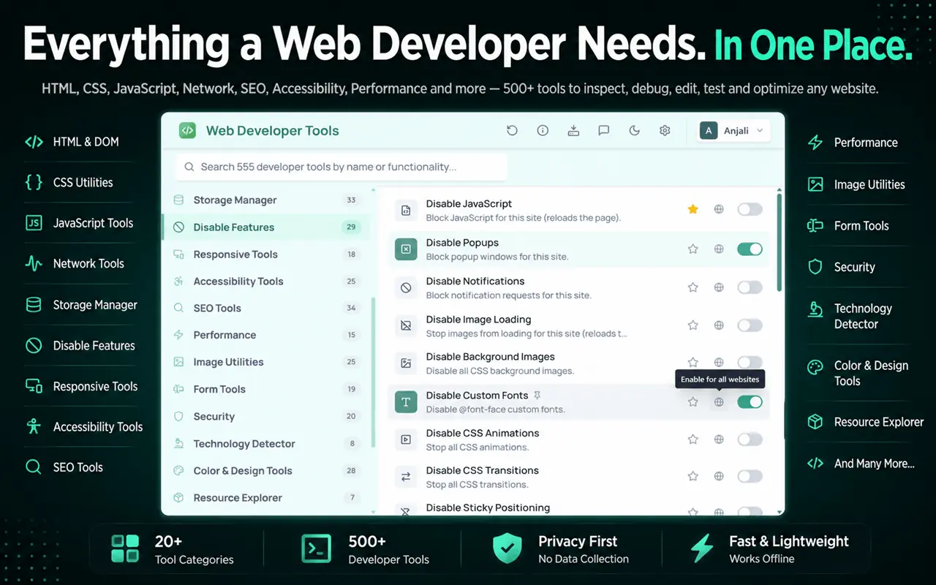Toggle the Disable Image Loading switch

(750, 325)
